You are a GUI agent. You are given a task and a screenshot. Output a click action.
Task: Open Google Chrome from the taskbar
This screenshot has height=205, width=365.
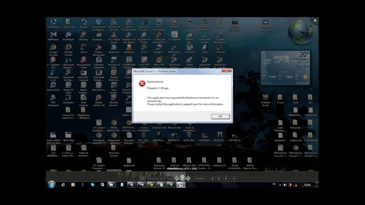click(x=151, y=184)
